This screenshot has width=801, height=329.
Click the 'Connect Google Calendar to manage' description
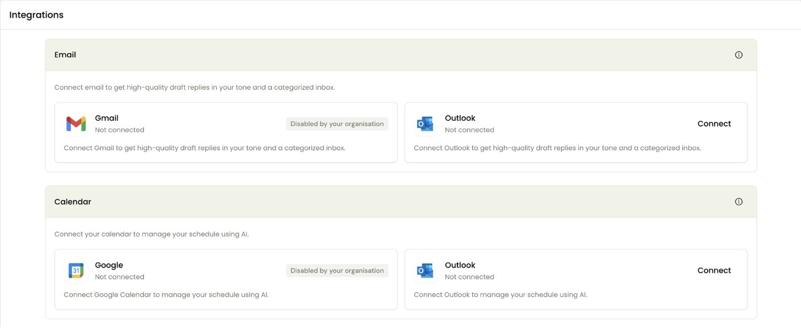click(166, 294)
